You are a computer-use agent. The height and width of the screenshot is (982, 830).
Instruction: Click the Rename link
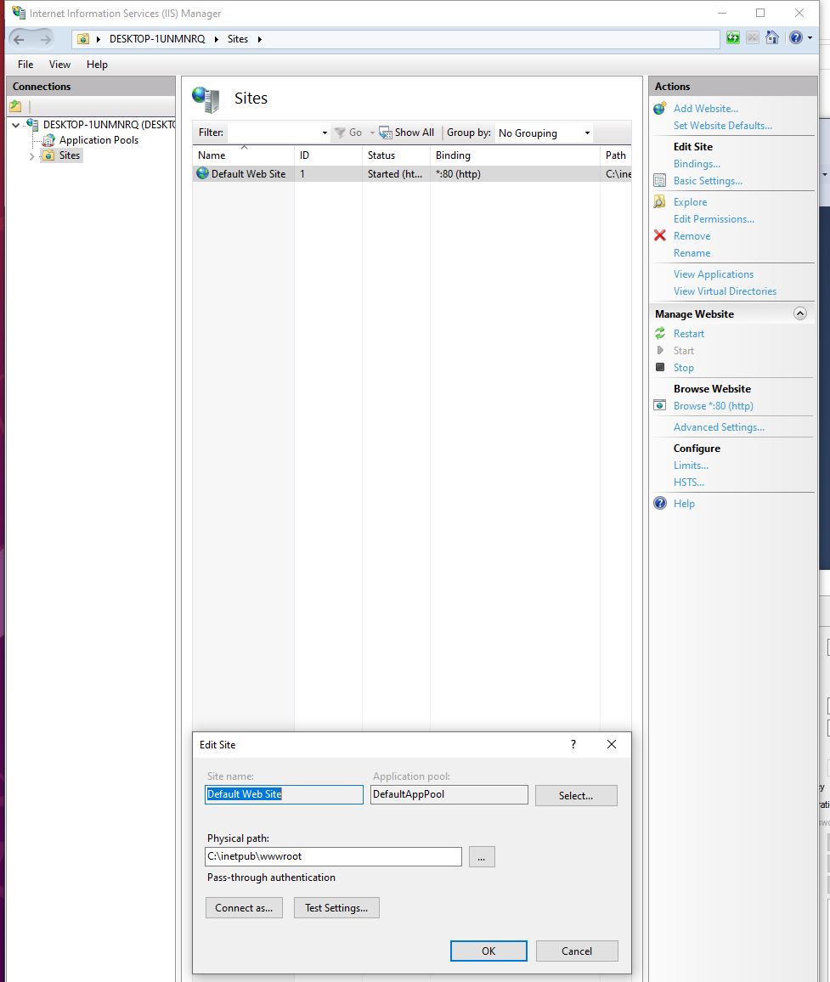click(x=692, y=252)
